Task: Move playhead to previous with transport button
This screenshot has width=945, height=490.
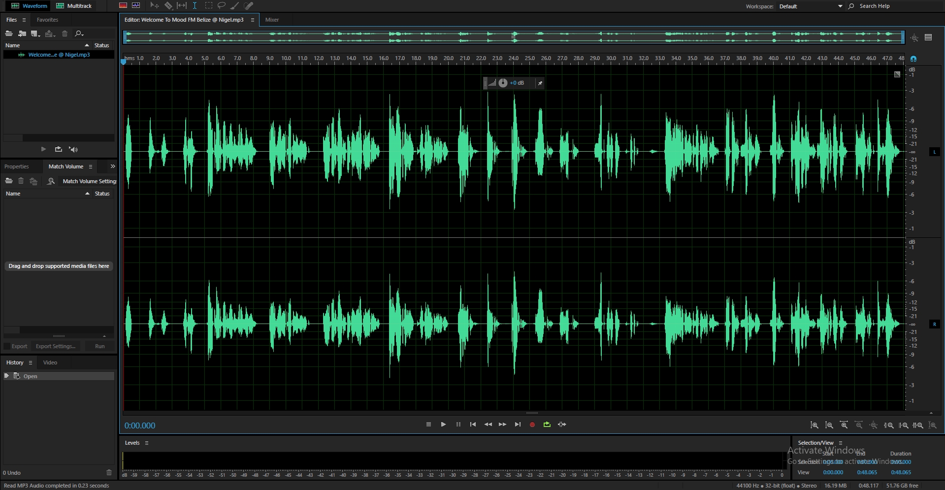Action: (x=473, y=424)
